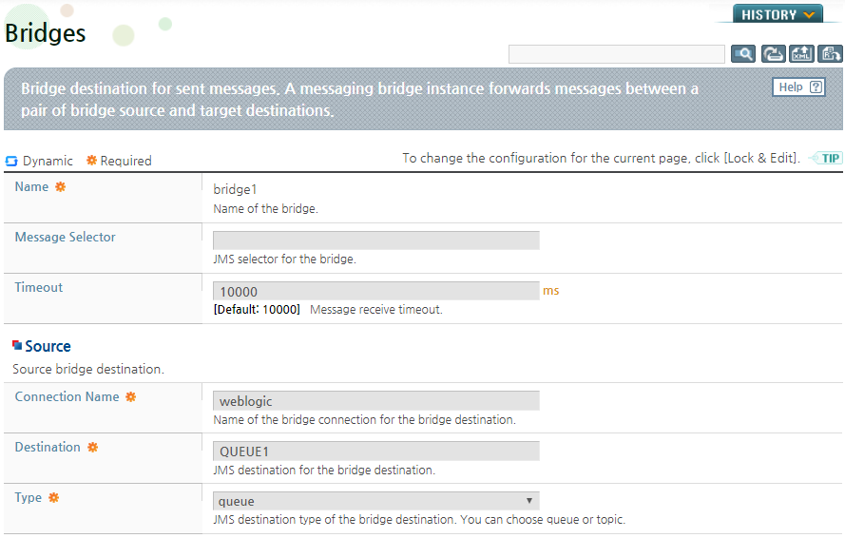
Task: Open the HISTORY dropdown
Action: (778, 14)
